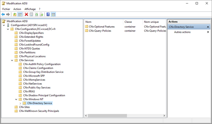Open Properties using the toolbar icon
The width and height of the screenshot is (212, 124).
click(31, 14)
